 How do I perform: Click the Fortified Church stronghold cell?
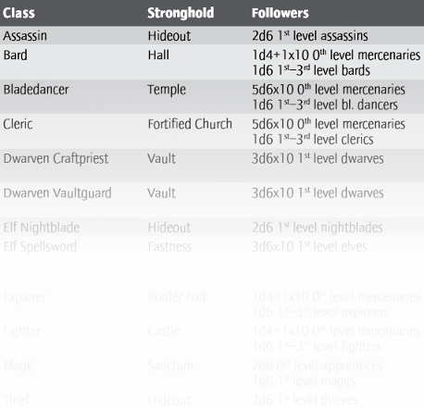[x=190, y=124]
